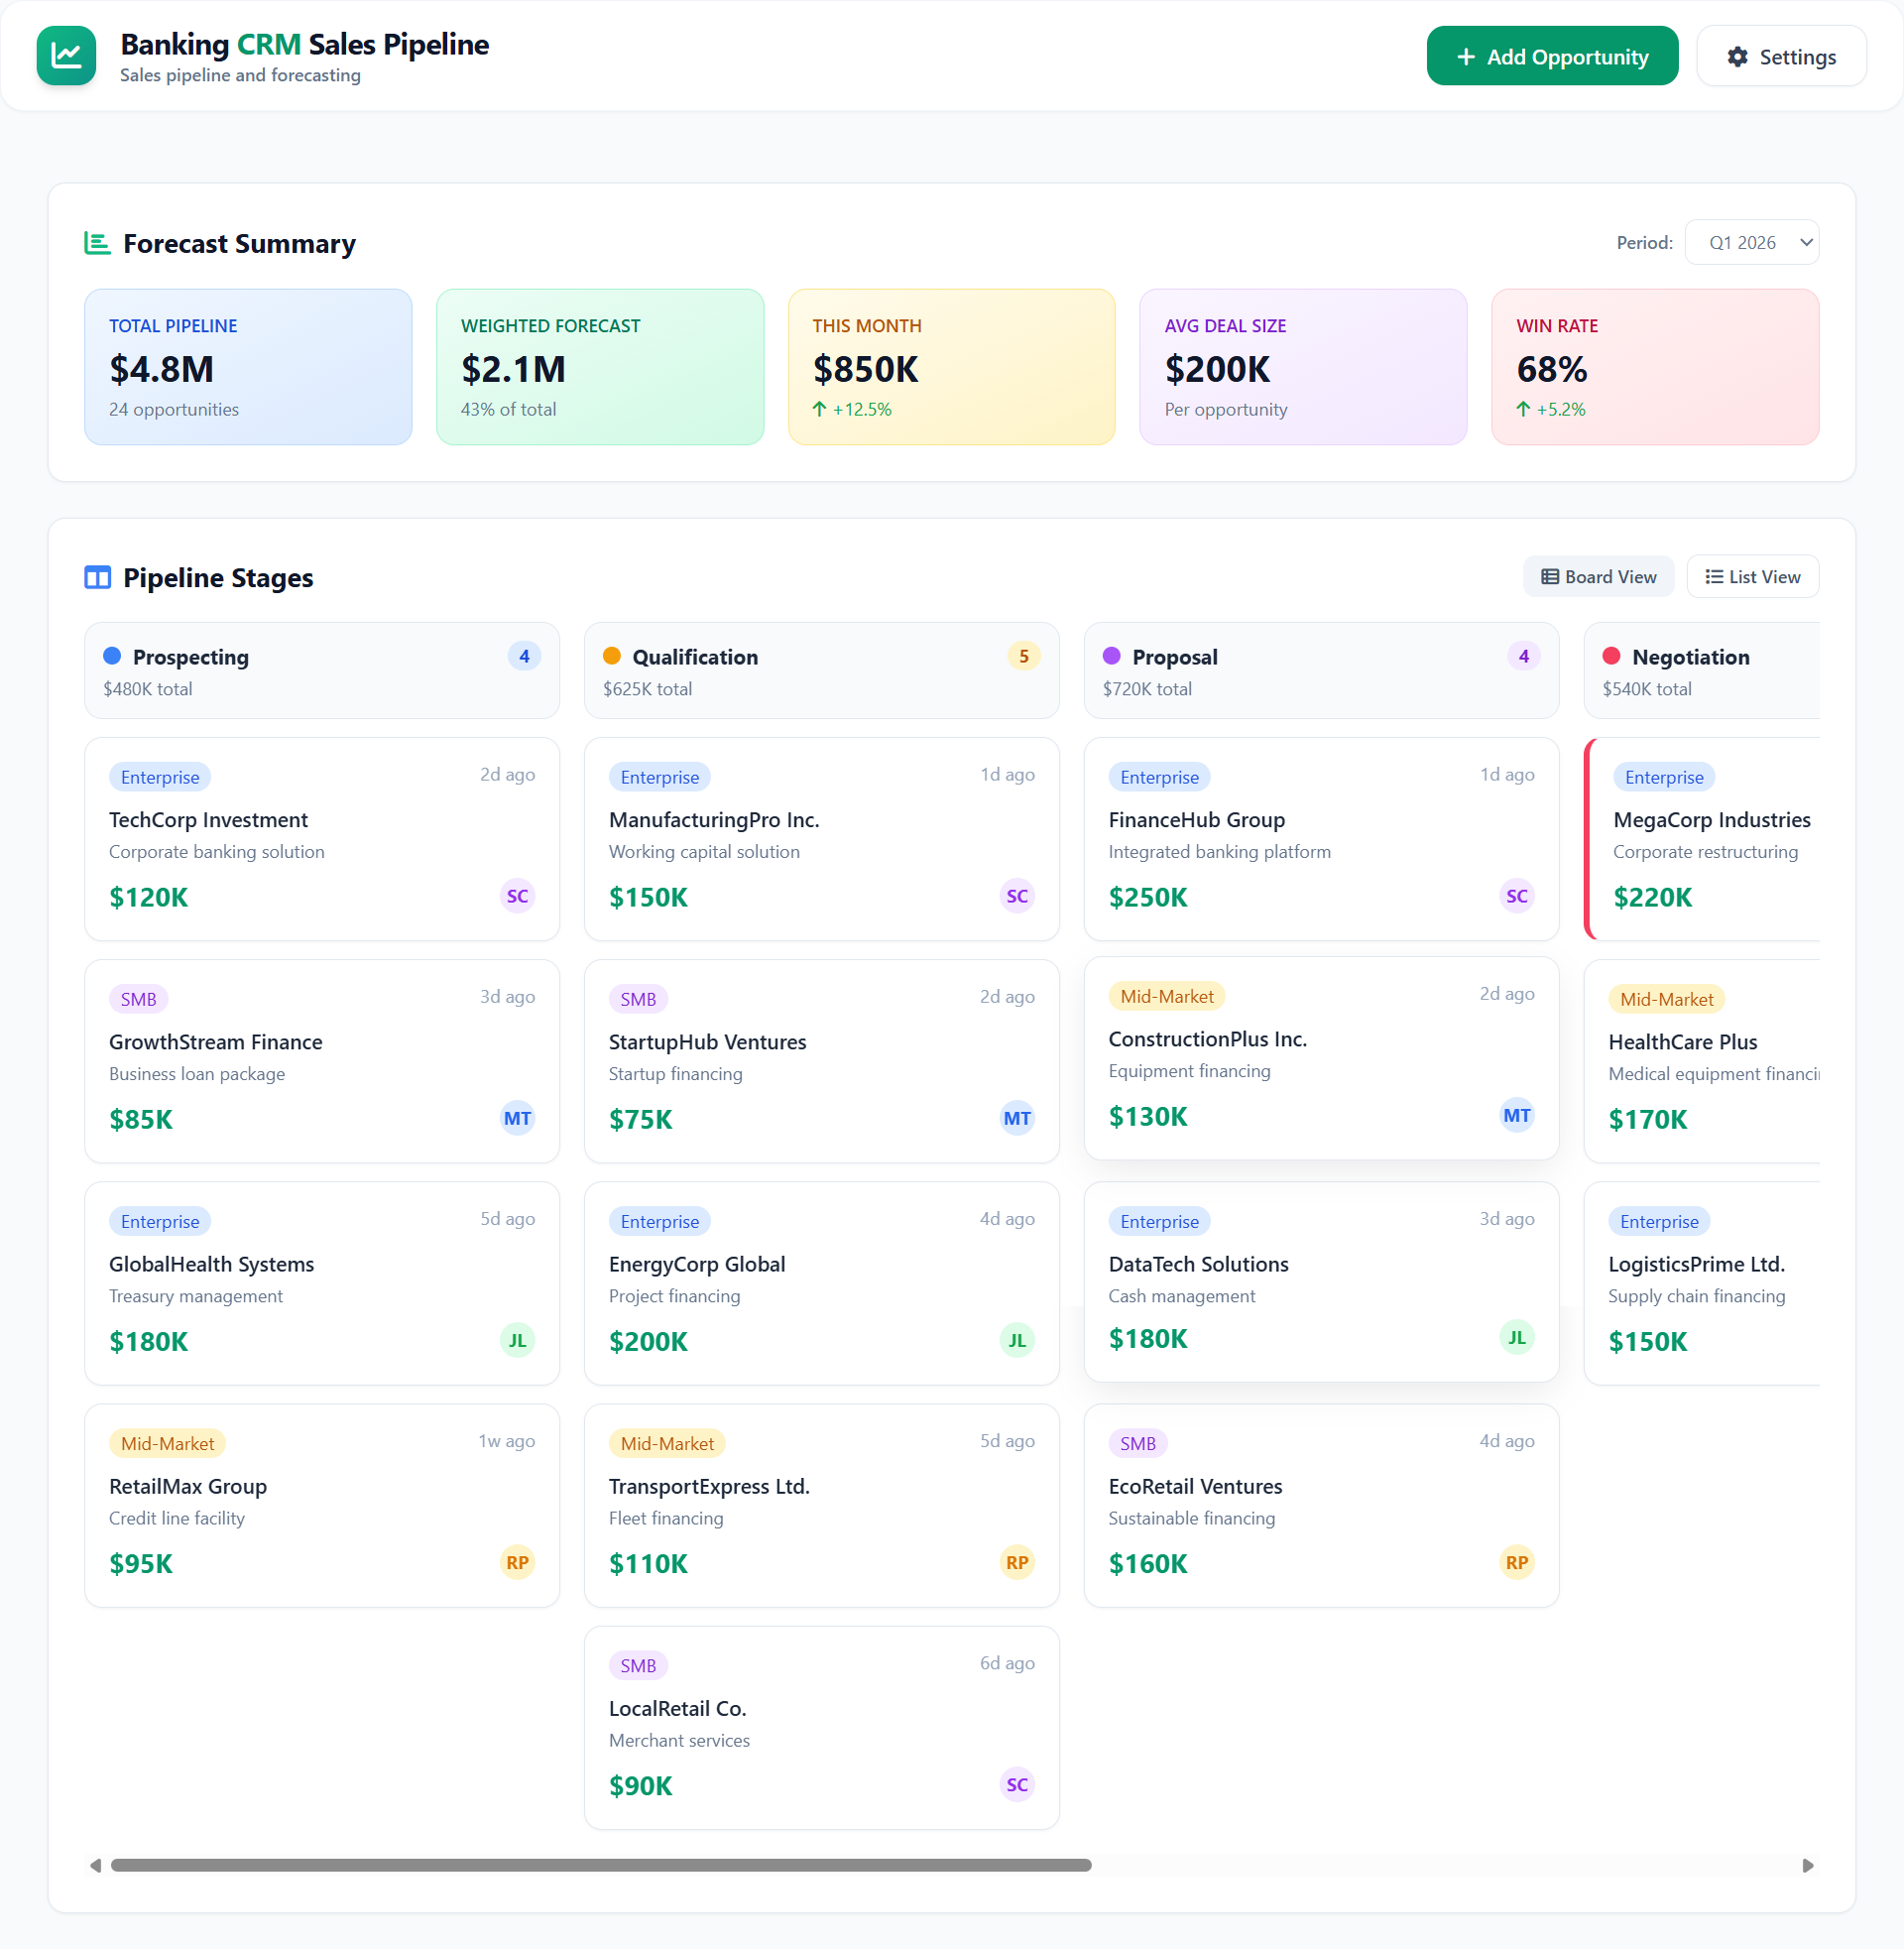The height and width of the screenshot is (1949, 1904).
Task: Click the Add Opportunity button
Action: [x=1552, y=56]
